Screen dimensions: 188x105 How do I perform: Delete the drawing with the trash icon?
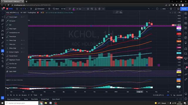point(99,9)
